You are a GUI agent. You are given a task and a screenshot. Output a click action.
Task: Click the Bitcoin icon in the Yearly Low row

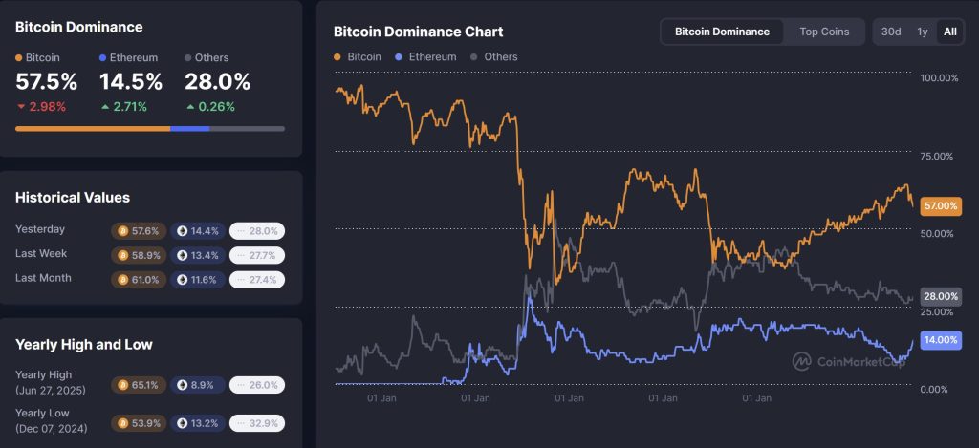[x=121, y=421]
